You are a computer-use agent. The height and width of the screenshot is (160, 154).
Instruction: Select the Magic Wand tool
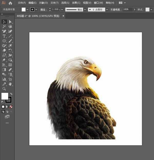pos(4,27)
